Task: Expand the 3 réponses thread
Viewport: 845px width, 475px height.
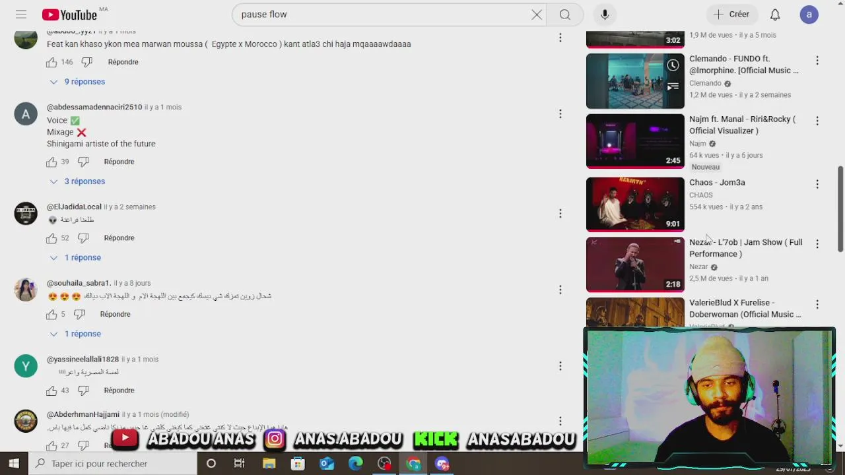Action: [77, 181]
